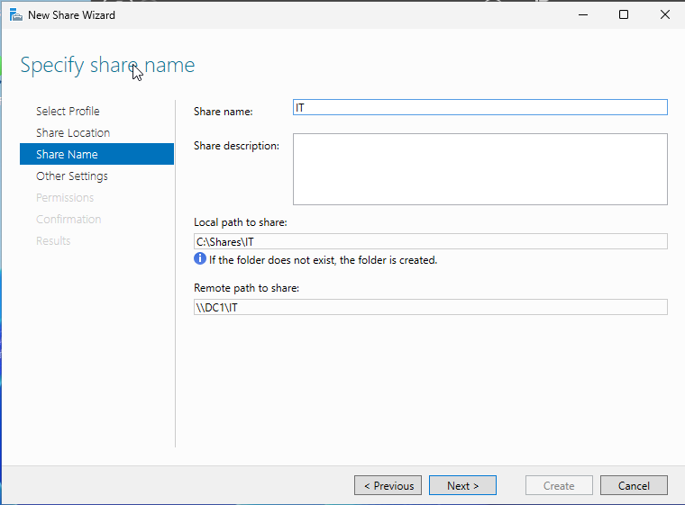Click the Local path to share field
The width and height of the screenshot is (685, 505).
[430, 241]
